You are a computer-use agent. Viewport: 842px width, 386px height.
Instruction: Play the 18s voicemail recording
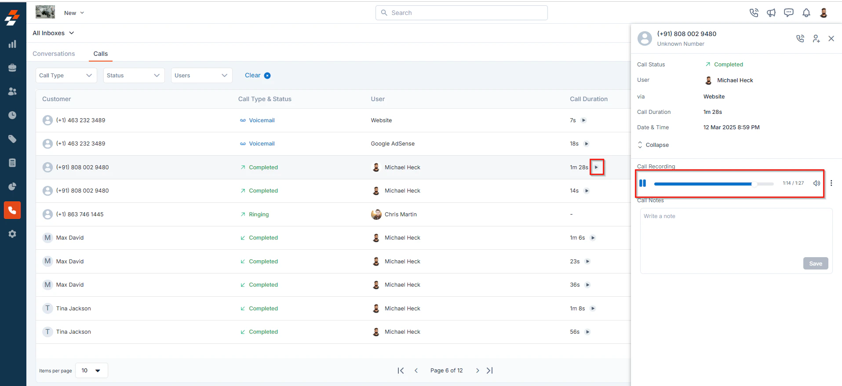tap(586, 144)
